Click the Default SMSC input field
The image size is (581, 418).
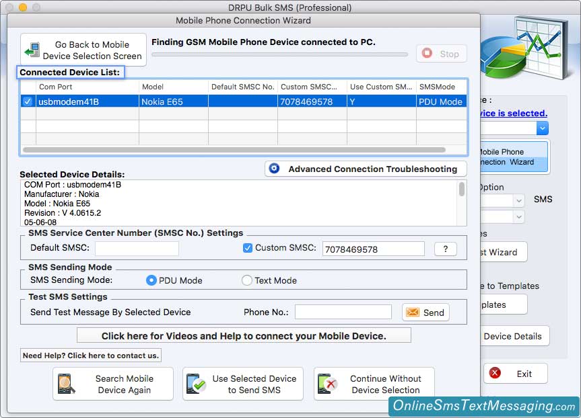coord(137,249)
